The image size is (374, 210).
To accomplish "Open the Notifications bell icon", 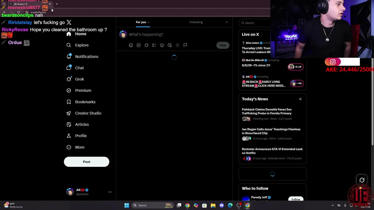I will [x=69, y=57].
